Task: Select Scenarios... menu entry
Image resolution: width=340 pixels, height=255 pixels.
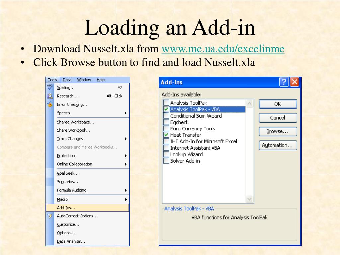Action: coord(88,182)
